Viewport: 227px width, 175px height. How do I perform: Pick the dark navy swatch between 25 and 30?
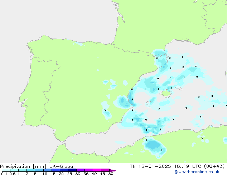[x=72, y=170]
